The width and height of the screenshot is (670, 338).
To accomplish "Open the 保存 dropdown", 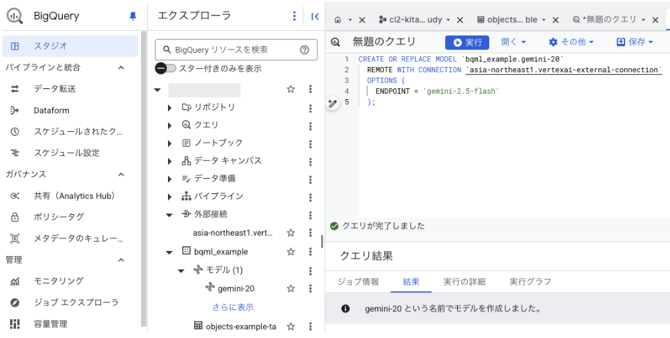I will tap(635, 42).
